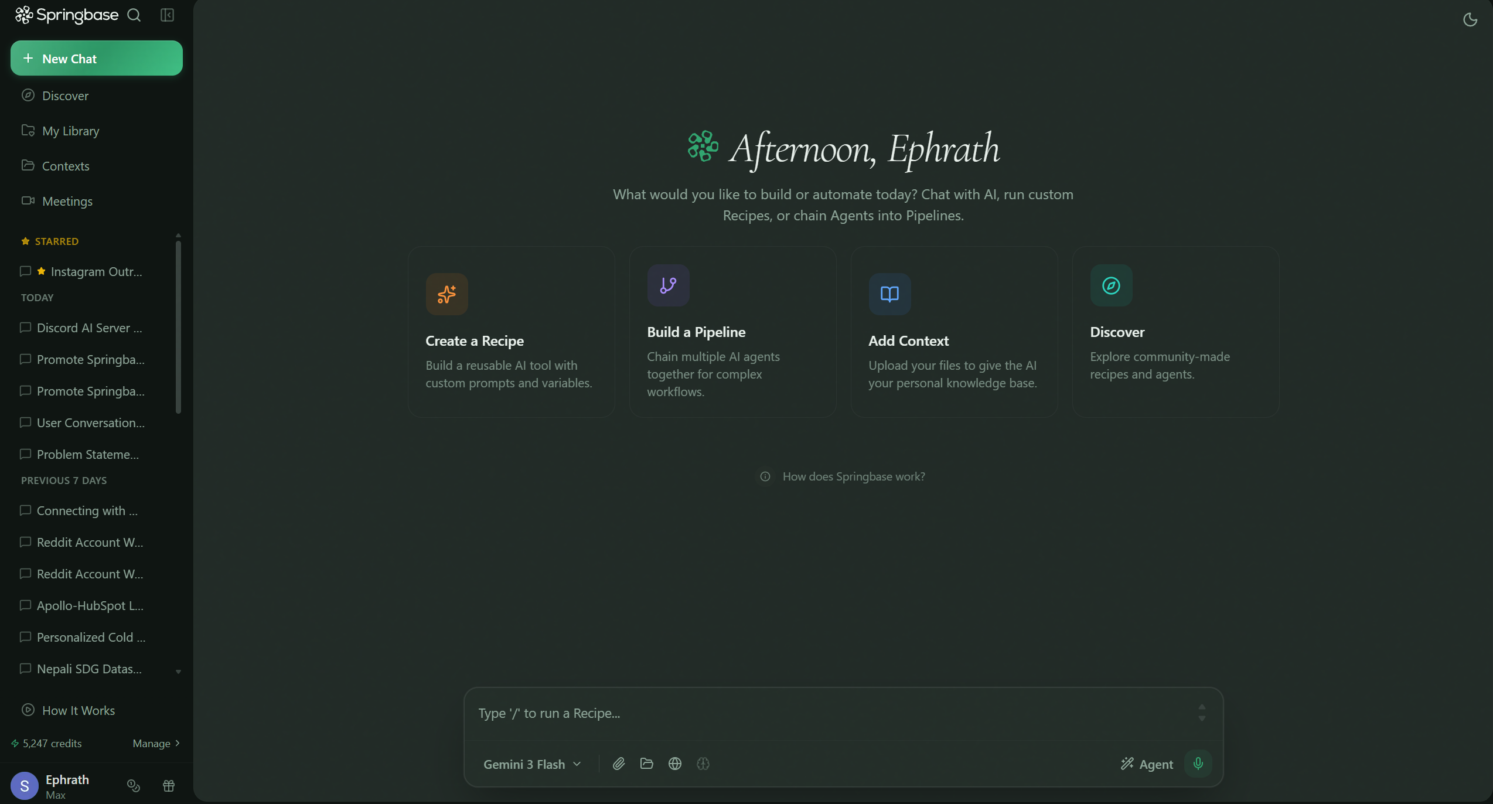Click the Max plan label
The width and height of the screenshot is (1493, 804).
click(x=56, y=795)
